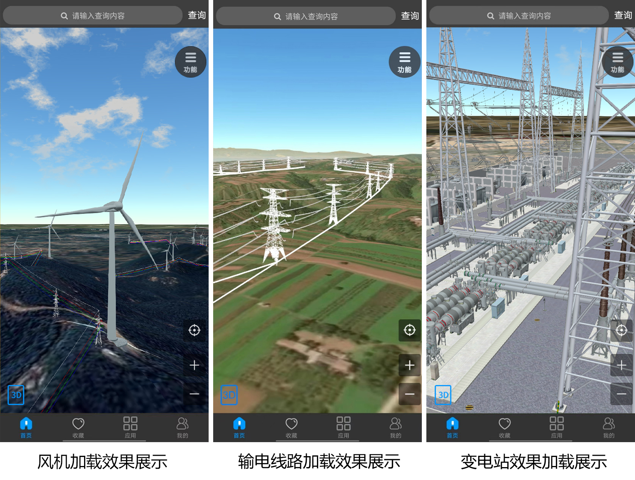Select 首页 tab on transmission line screen
Screen dimensions: 635x480
point(239,427)
